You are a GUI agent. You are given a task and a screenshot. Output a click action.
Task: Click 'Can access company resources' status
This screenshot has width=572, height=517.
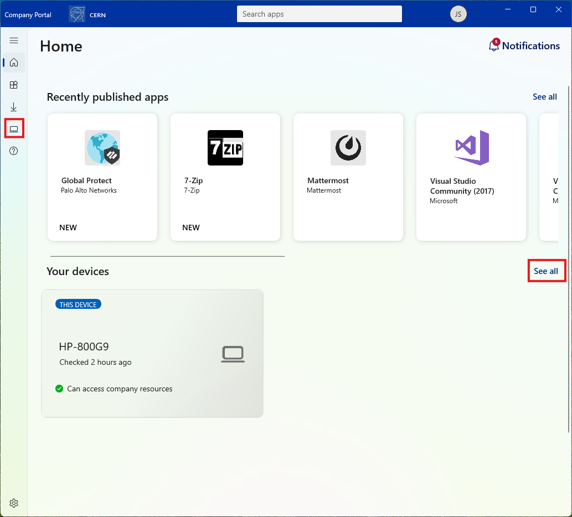[x=120, y=389]
